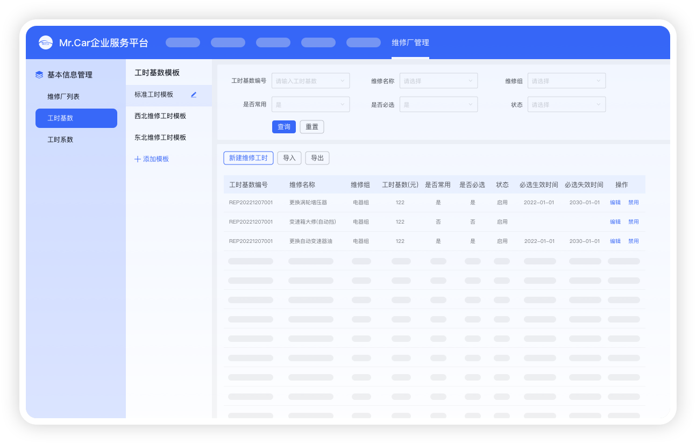Viewport: 696px width, 444px height.
Task: Open the 维修组 select dropdown
Action: coord(567,81)
